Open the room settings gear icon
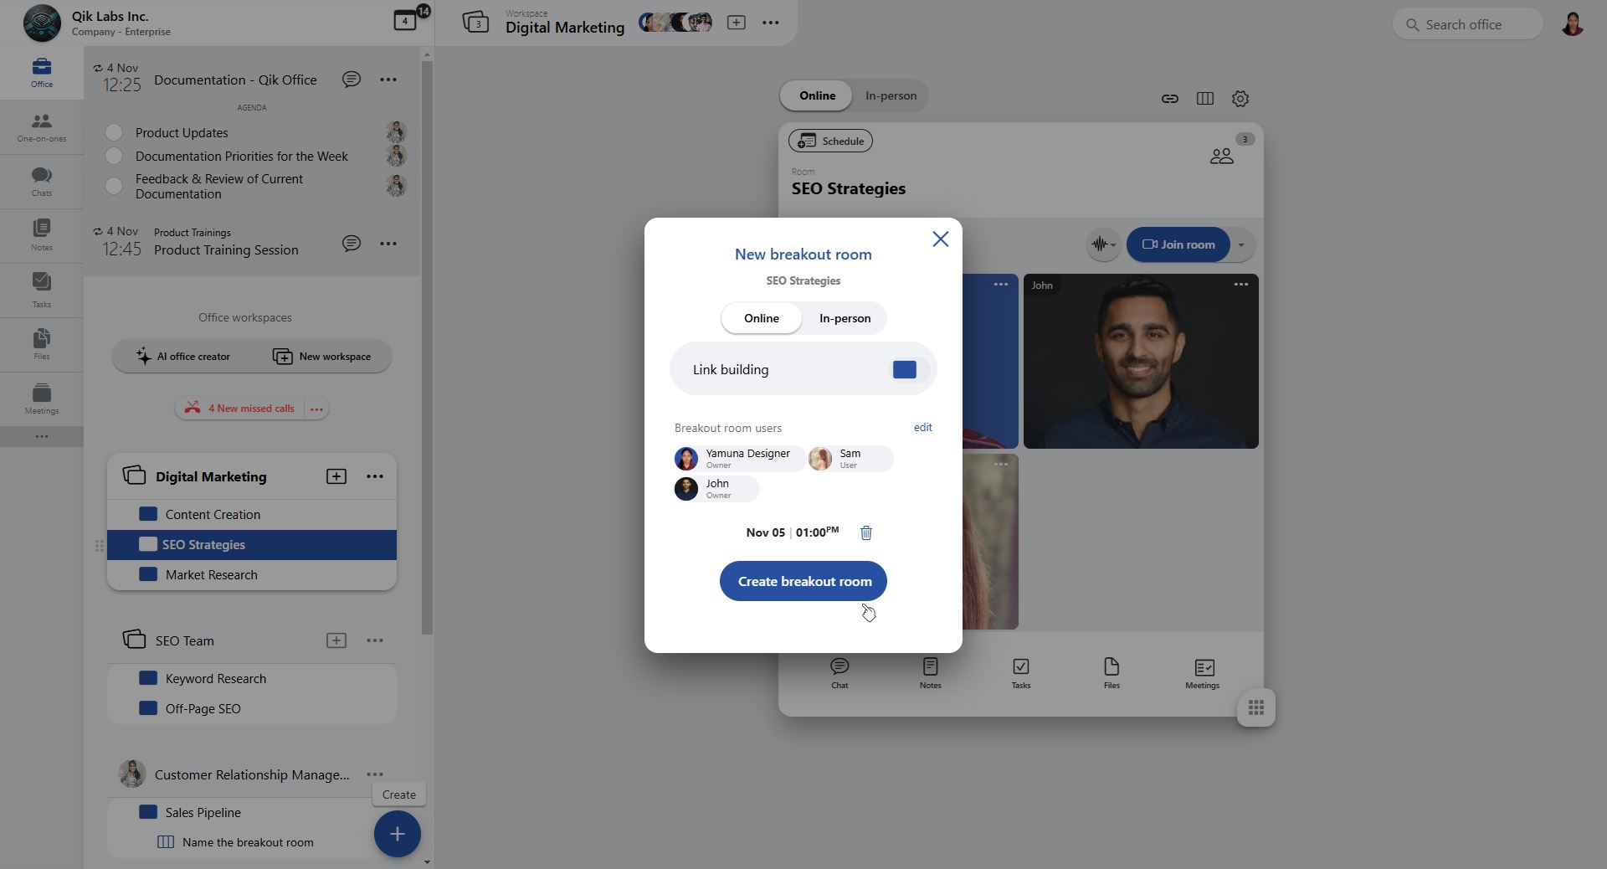The width and height of the screenshot is (1607, 869). click(x=1240, y=99)
